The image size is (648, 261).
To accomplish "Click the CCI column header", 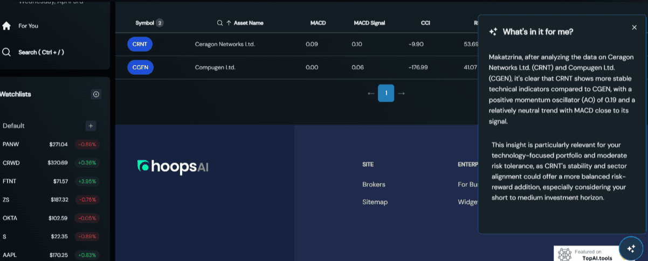I will (425, 23).
